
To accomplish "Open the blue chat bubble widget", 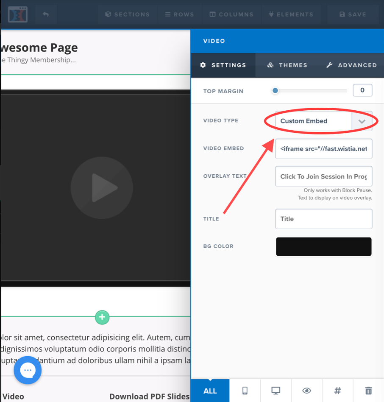I will [x=28, y=370].
